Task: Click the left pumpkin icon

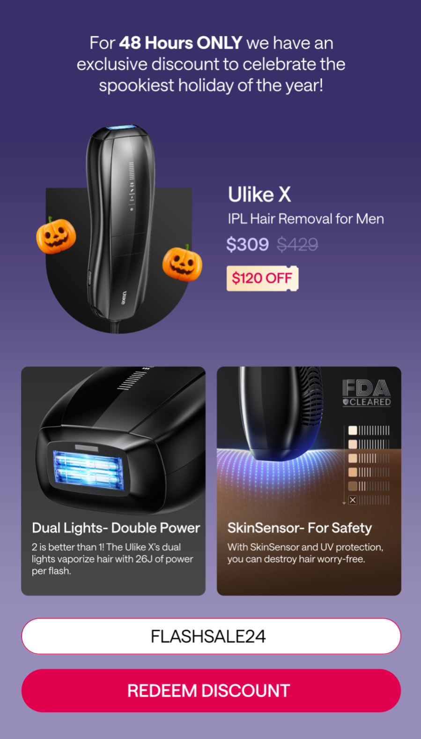Action: tap(56, 236)
